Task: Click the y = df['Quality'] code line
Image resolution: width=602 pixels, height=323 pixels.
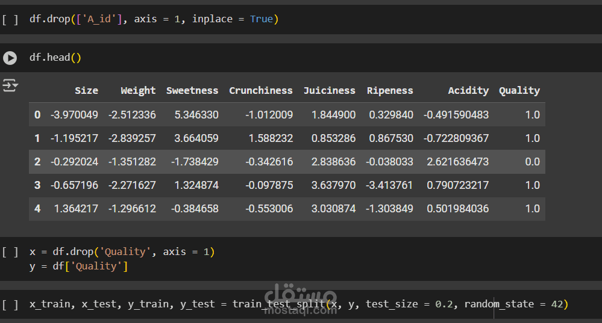Action: coord(79,266)
